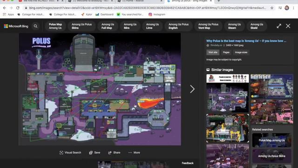
Task: Select 'Among Us Full Map' chip
Action: (108, 26)
